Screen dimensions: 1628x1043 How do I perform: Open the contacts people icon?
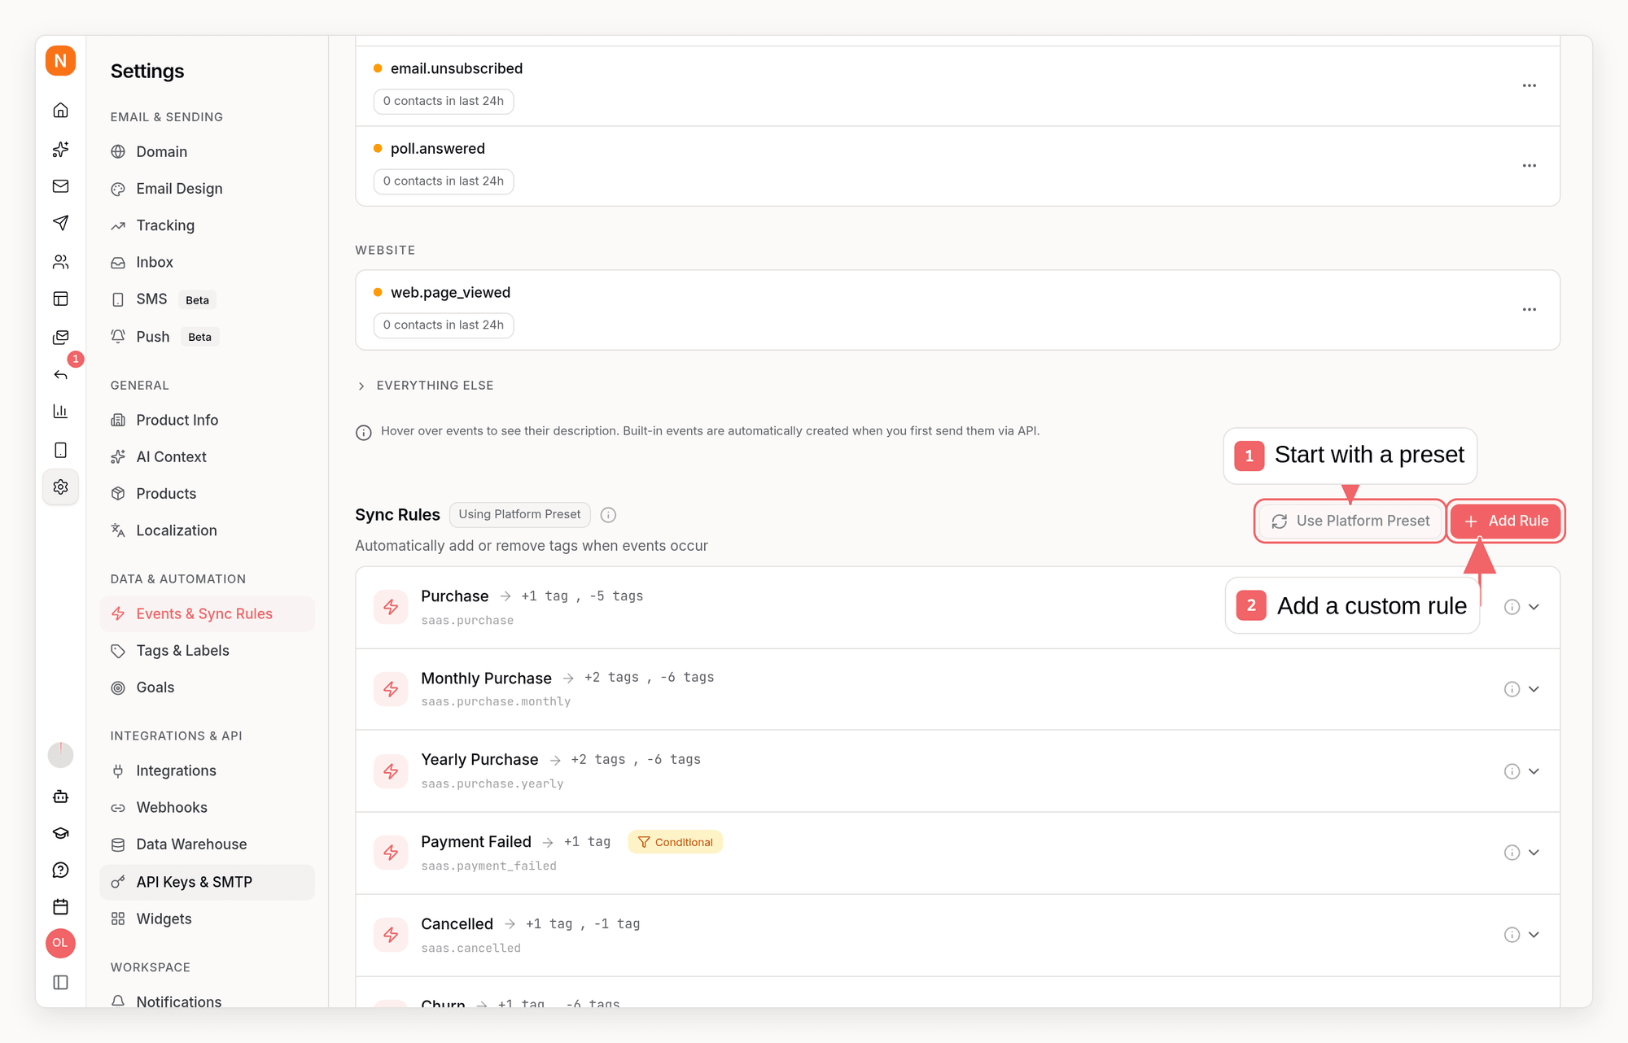click(x=60, y=262)
